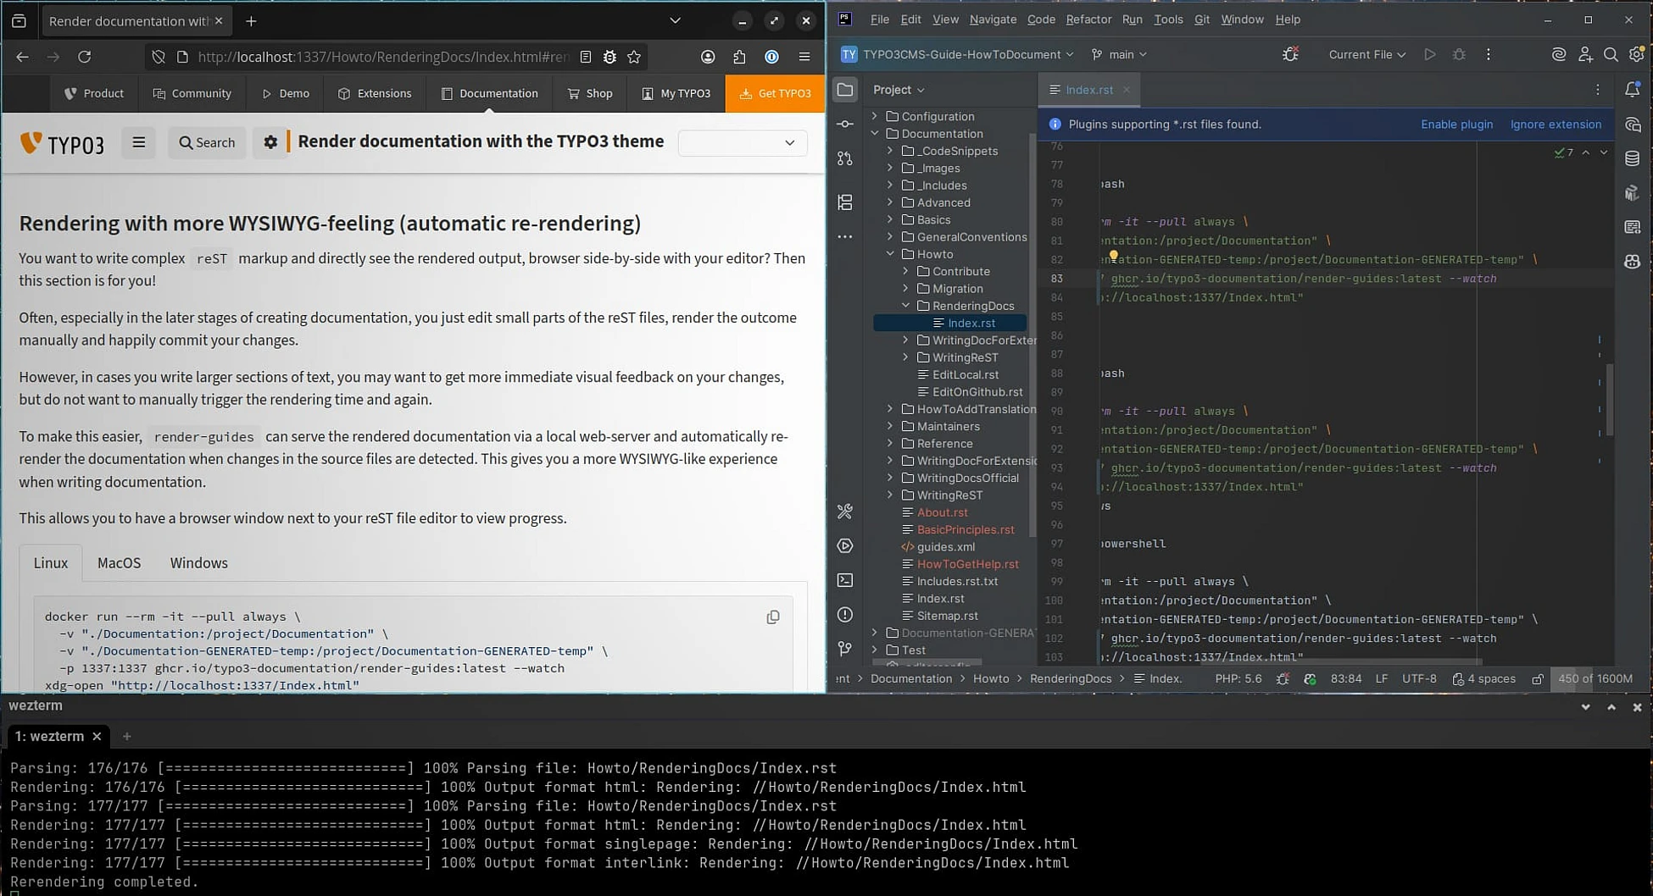Bookmark this page with the star icon

pyautogui.click(x=634, y=57)
